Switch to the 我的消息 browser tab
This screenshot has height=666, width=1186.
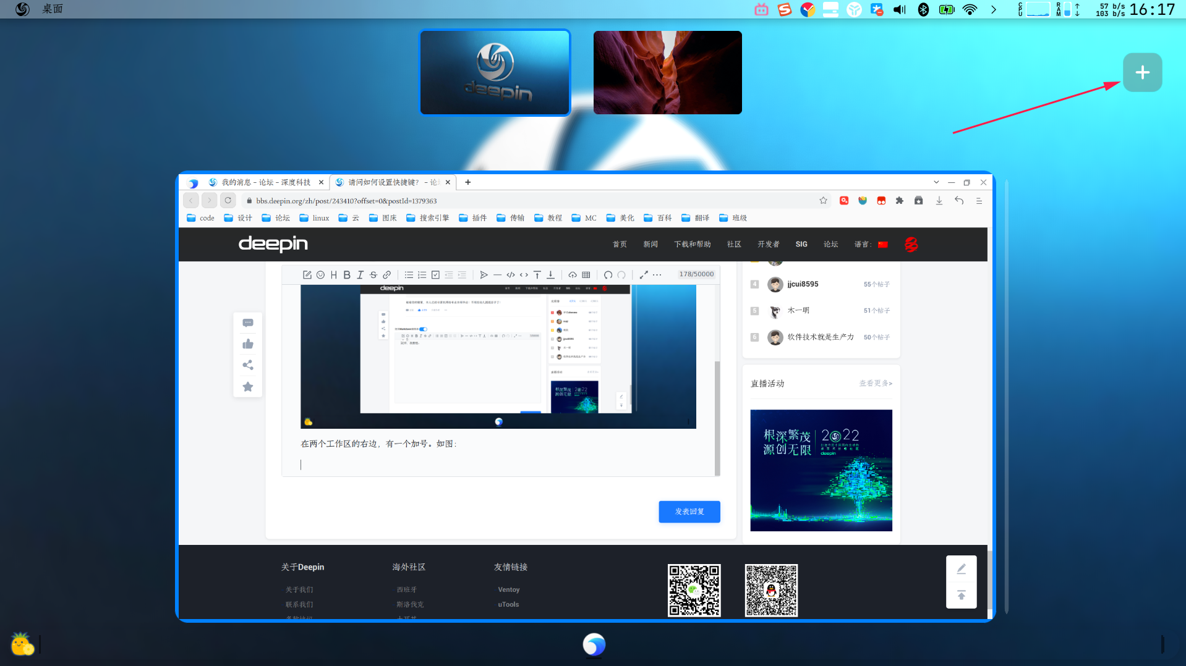[x=266, y=182]
